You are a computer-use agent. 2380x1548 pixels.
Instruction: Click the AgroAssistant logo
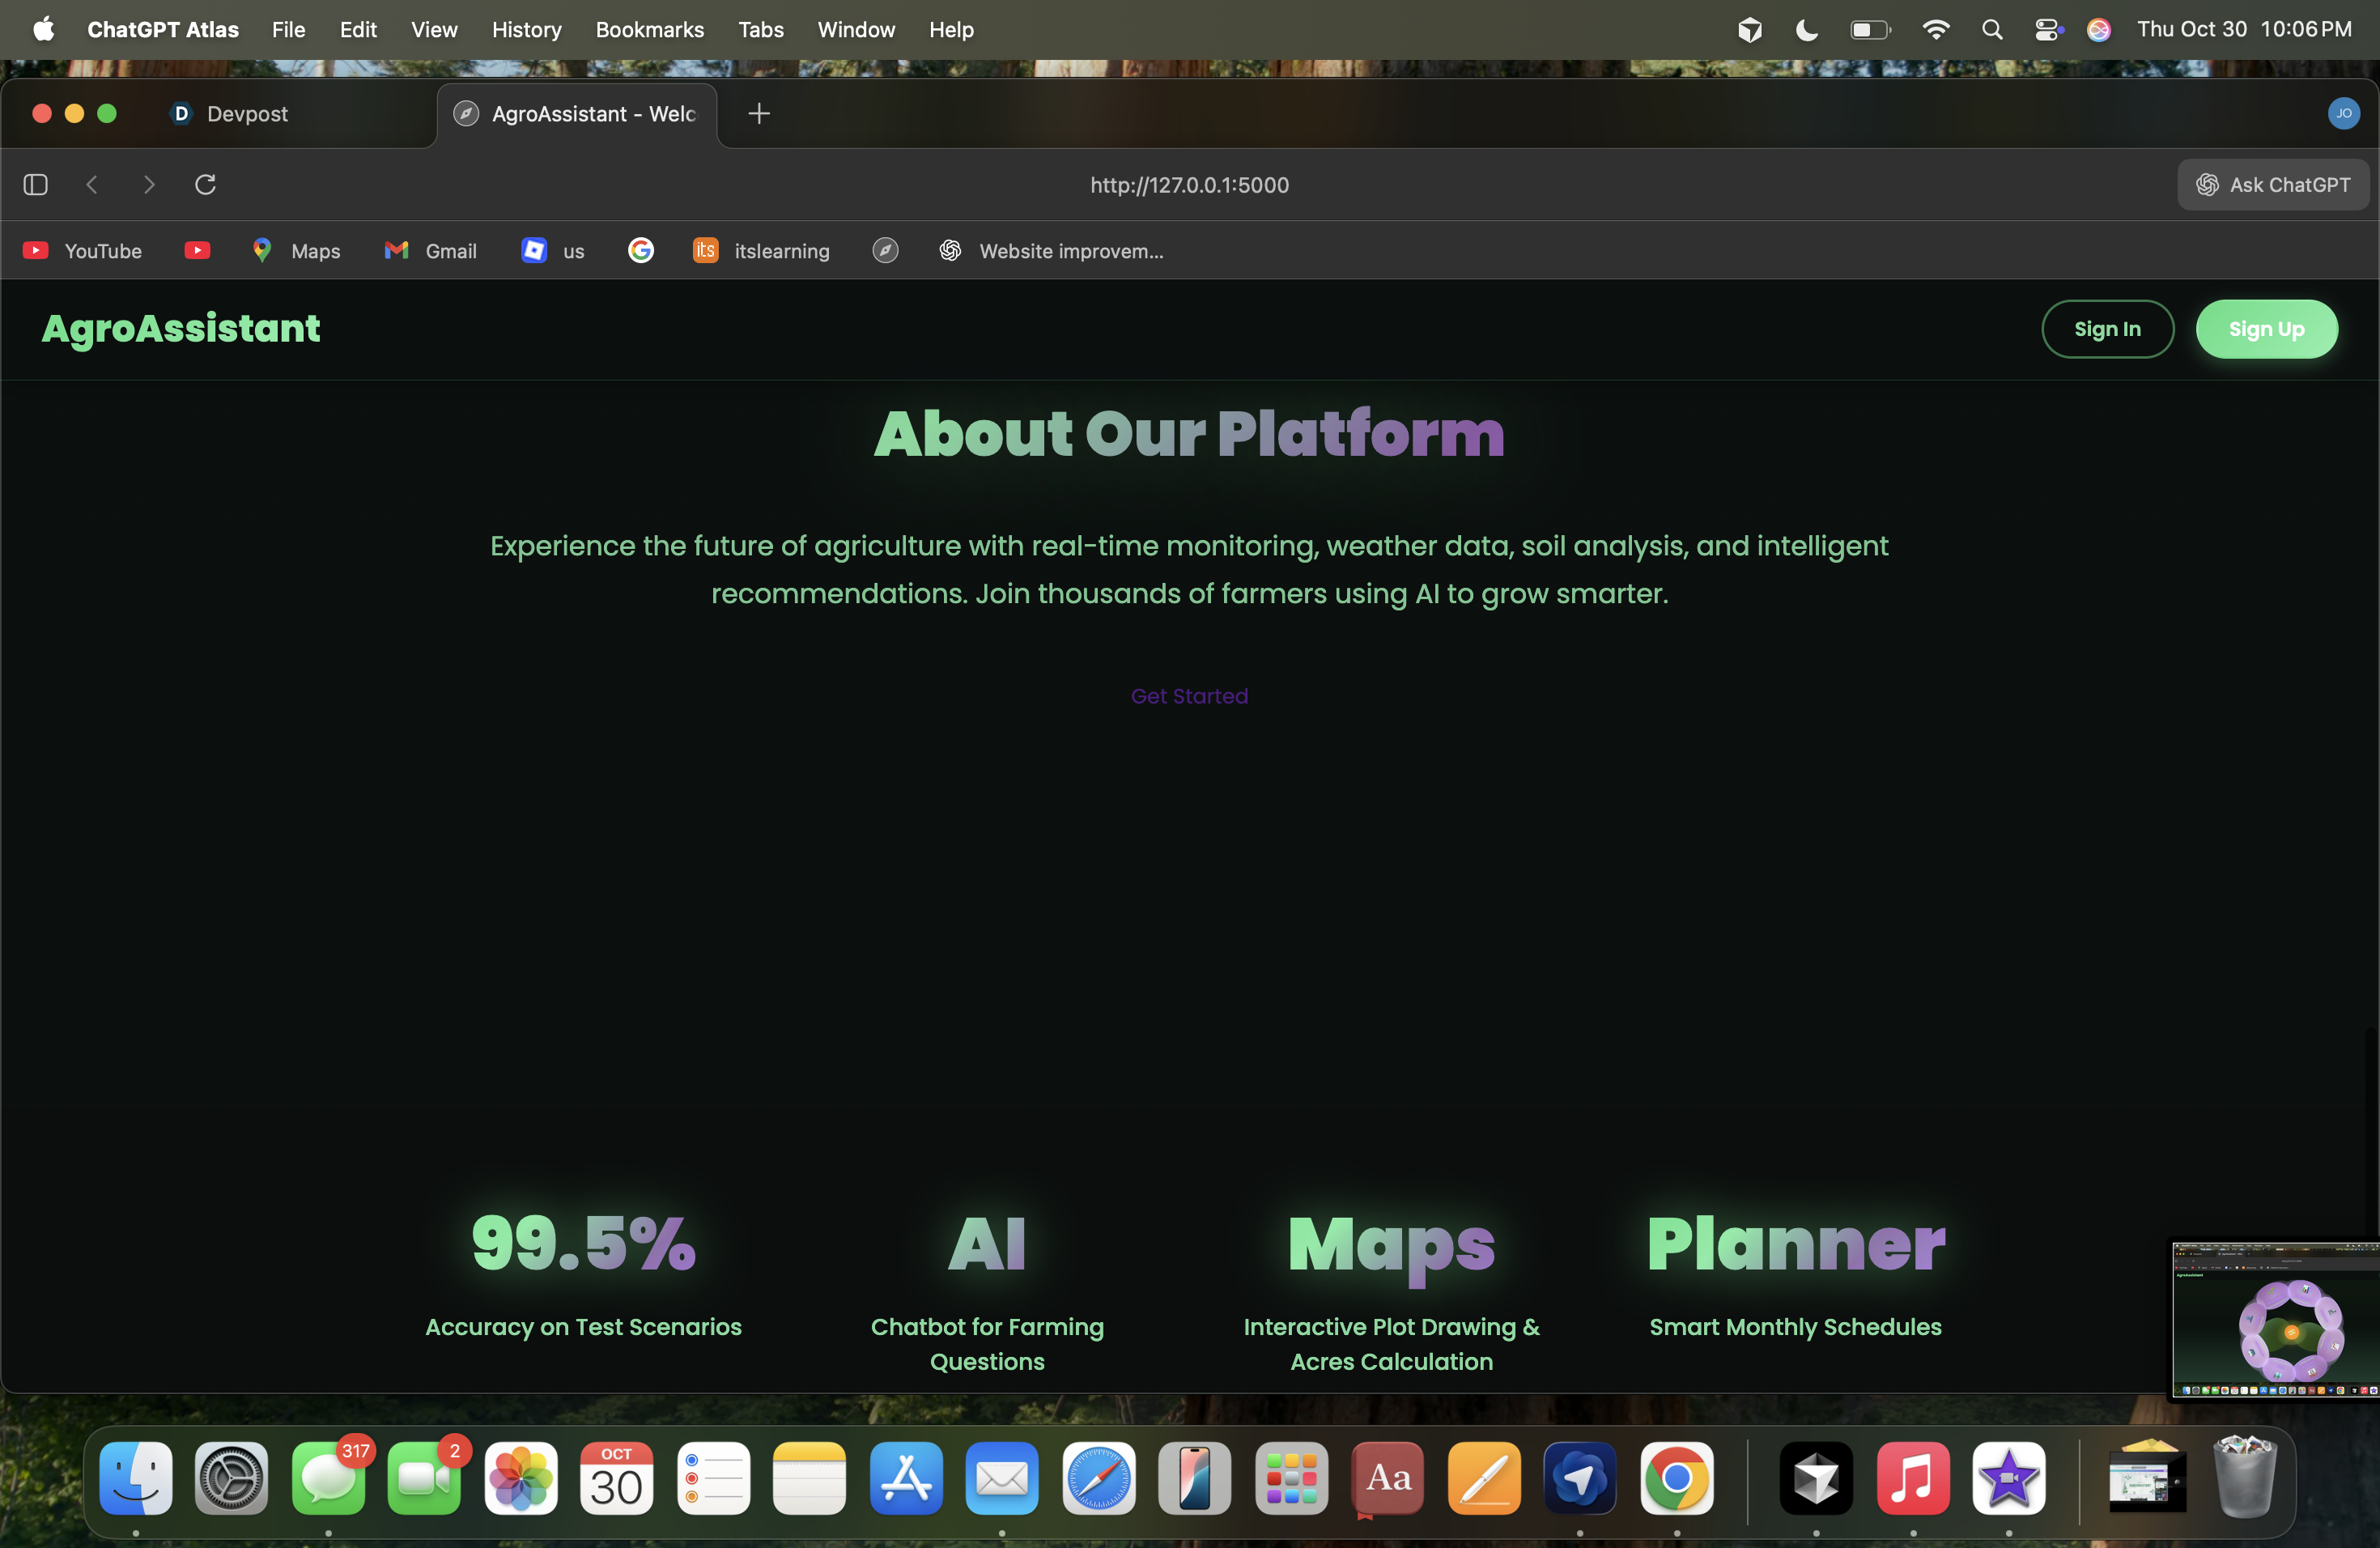[181, 329]
